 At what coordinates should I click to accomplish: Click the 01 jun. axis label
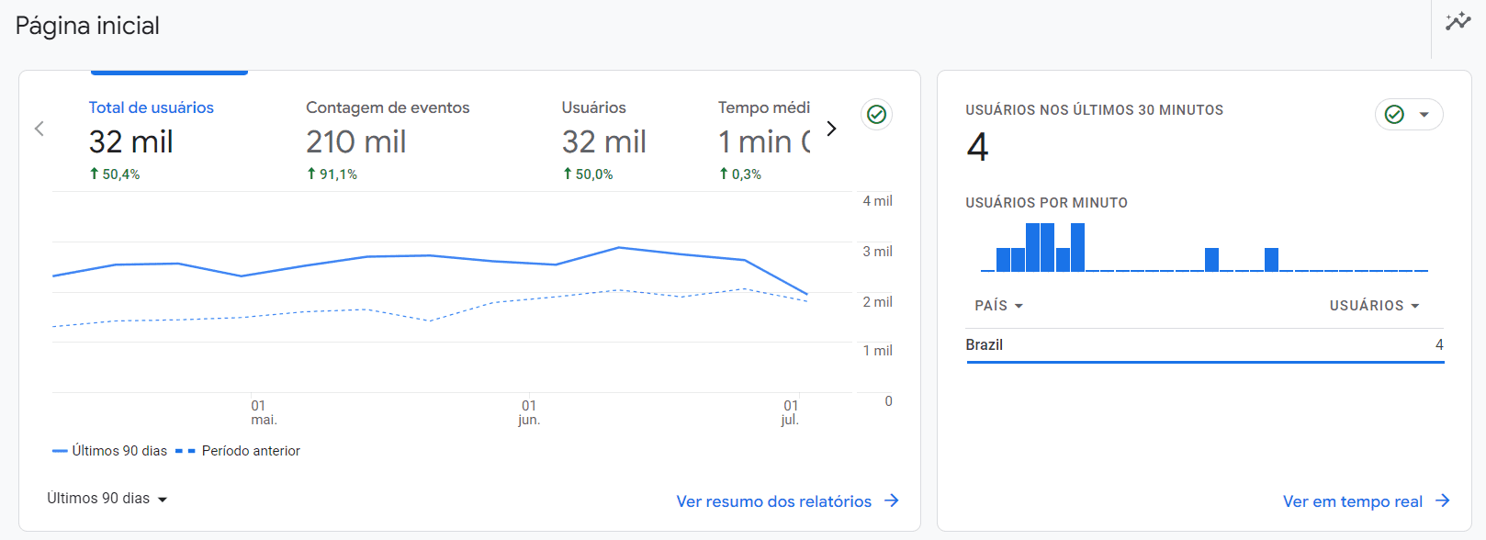click(529, 412)
